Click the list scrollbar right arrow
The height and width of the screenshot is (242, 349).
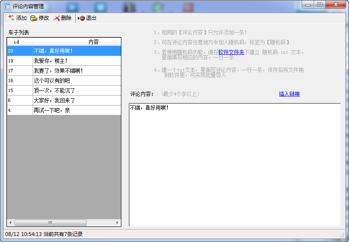coord(117,223)
